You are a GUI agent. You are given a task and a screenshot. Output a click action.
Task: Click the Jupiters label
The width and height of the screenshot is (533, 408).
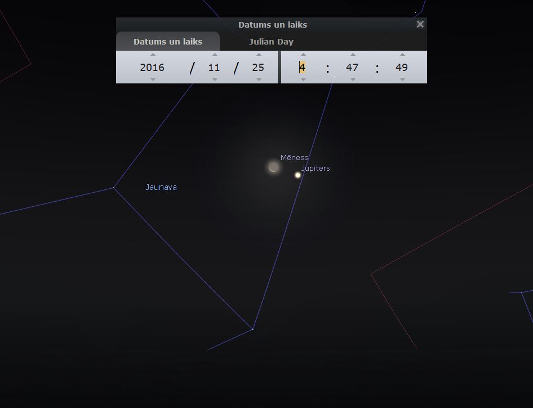click(x=316, y=168)
